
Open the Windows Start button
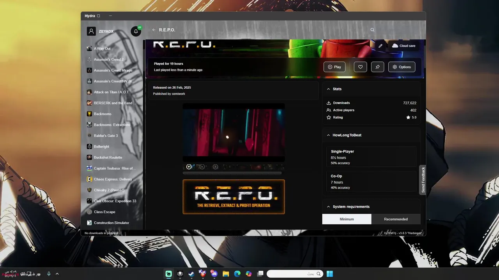(x=330, y=274)
